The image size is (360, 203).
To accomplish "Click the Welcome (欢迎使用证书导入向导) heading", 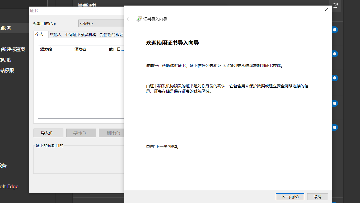I will (x=172, y=43).
